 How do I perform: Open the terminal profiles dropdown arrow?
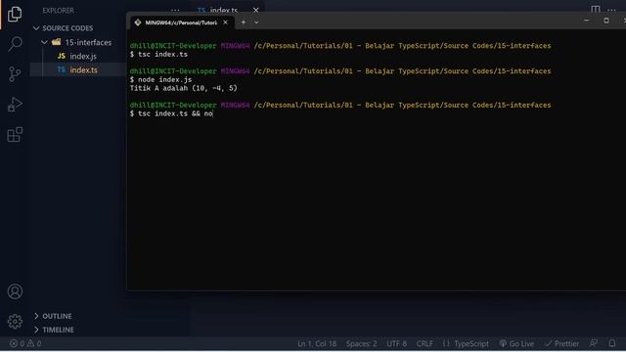(x=256, y=22)
